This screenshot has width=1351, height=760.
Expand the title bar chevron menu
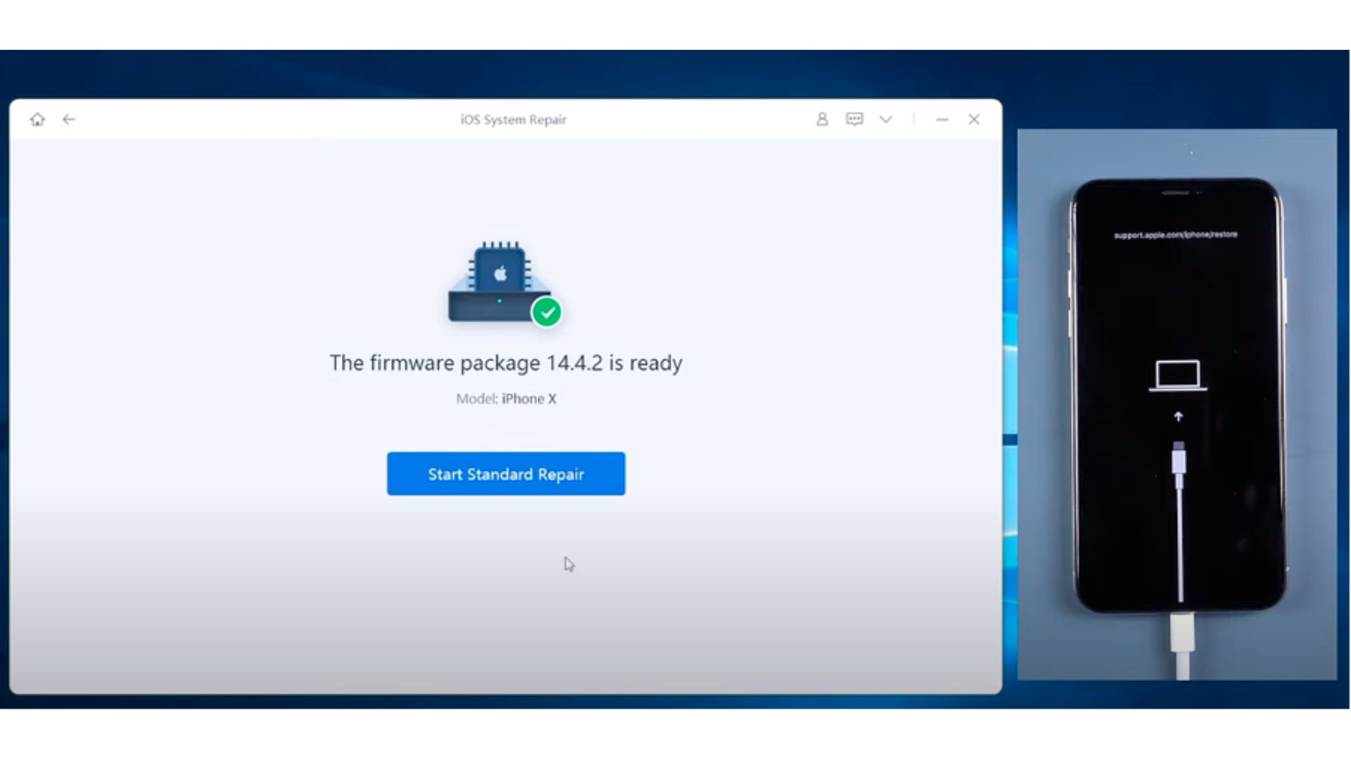coord(886,120)
